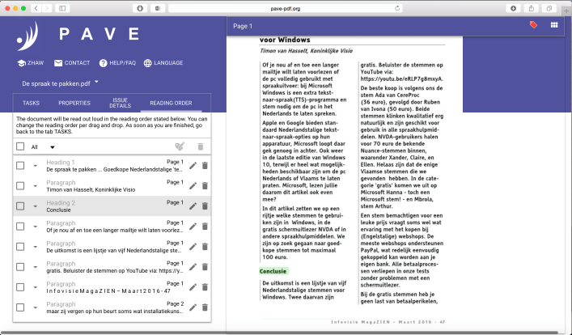The height and width of the screenshot is (335, 572).
Task: Open Safari share button
Action: (x=531, y=8)
